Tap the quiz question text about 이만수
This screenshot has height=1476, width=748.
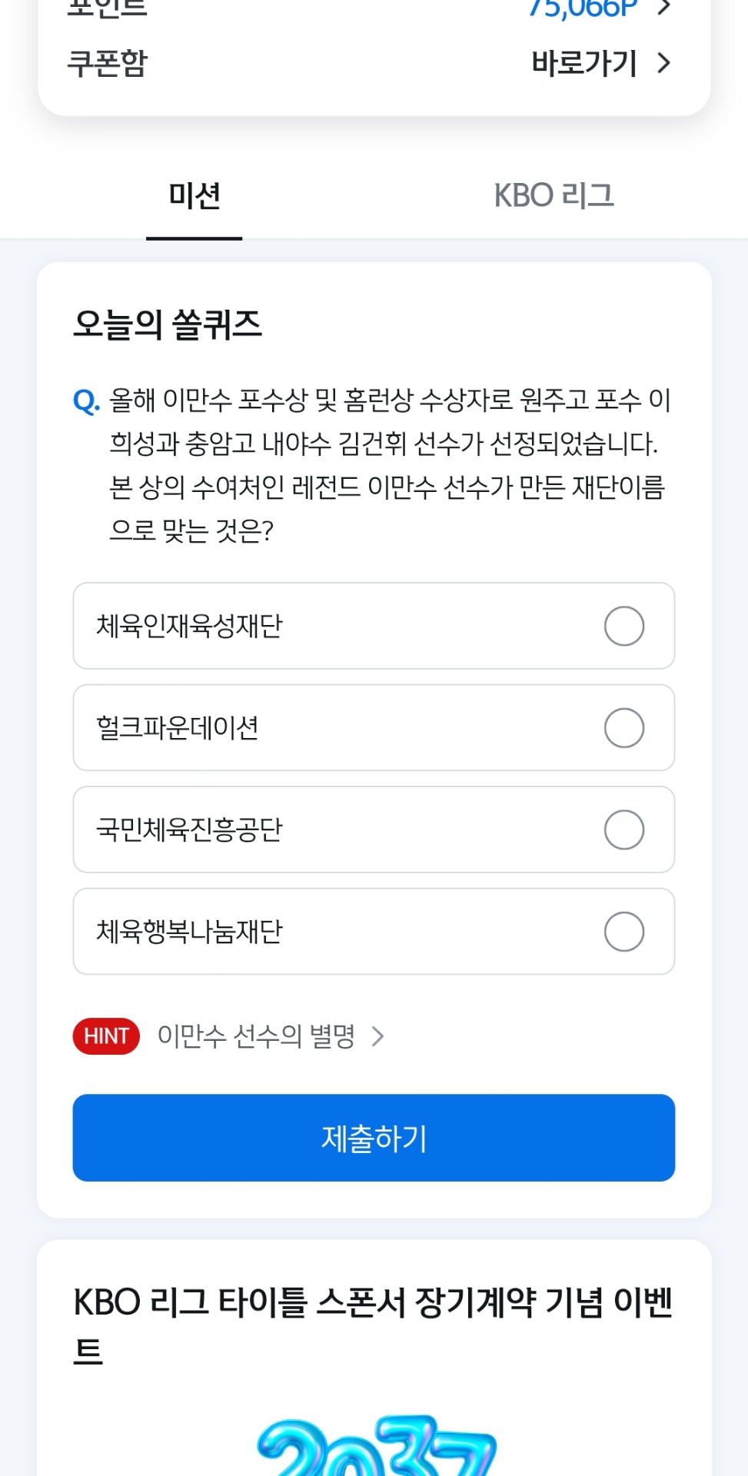click(388, 464)
